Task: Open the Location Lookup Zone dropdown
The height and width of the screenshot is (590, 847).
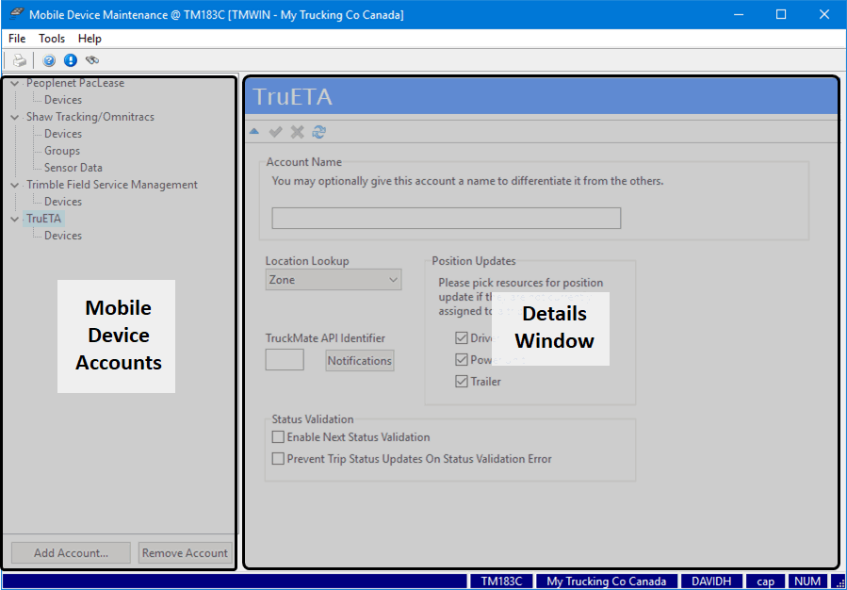Action: coord(334,280)
